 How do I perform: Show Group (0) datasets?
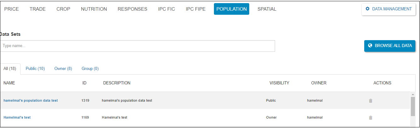click(90, 69)
